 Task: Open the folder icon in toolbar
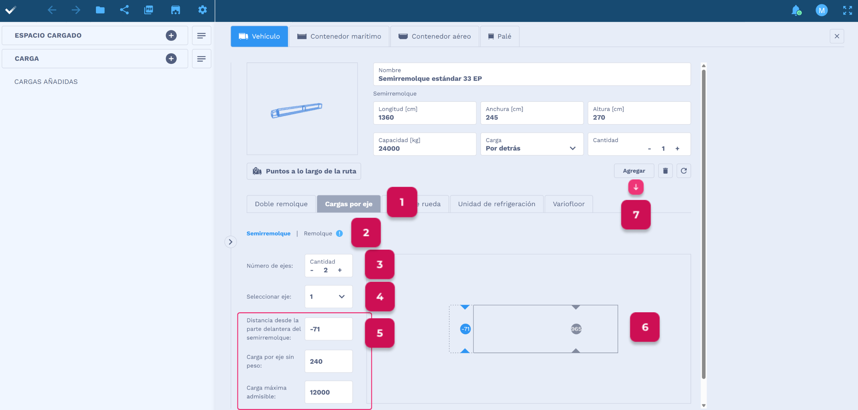100,10
